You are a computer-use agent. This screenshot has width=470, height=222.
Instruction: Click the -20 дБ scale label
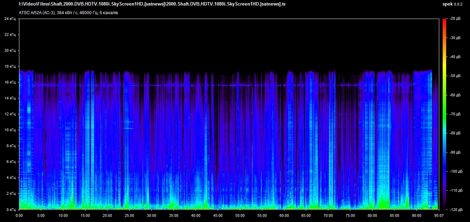(x=455, y=19)
